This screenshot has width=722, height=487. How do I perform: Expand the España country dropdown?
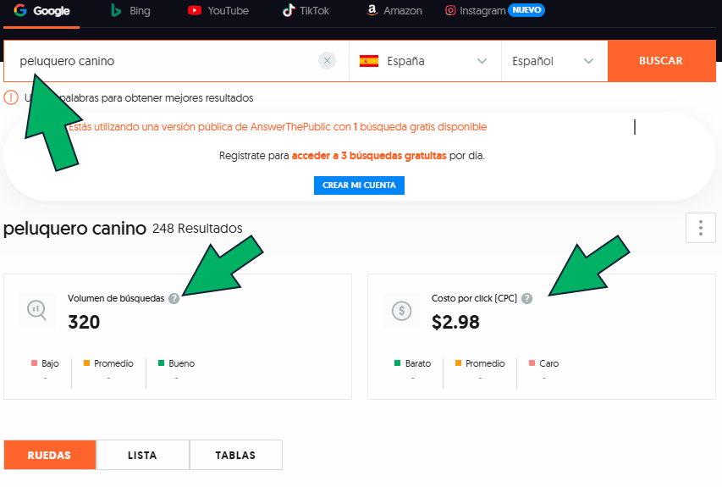click(482, 61)
